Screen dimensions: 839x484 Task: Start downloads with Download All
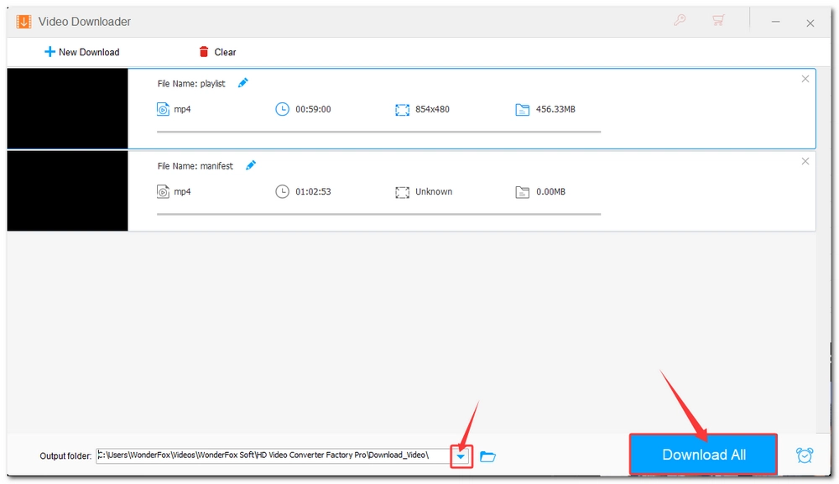703,455
